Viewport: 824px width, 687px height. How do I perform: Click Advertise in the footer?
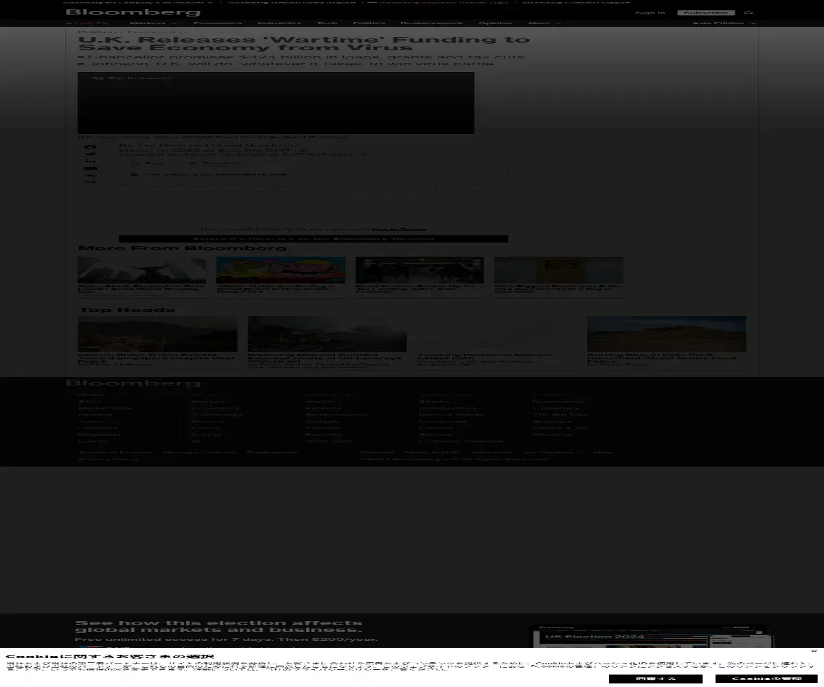click(x=492, y=453)
